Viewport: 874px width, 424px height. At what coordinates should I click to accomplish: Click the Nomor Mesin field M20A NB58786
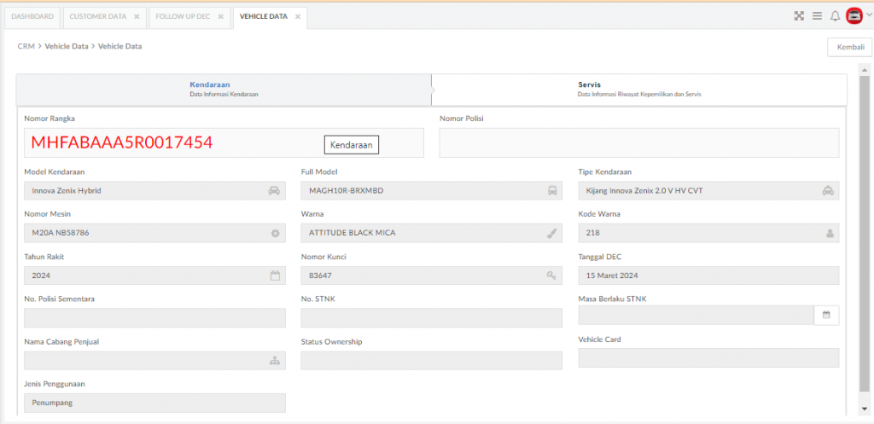(x=155, y=234)
